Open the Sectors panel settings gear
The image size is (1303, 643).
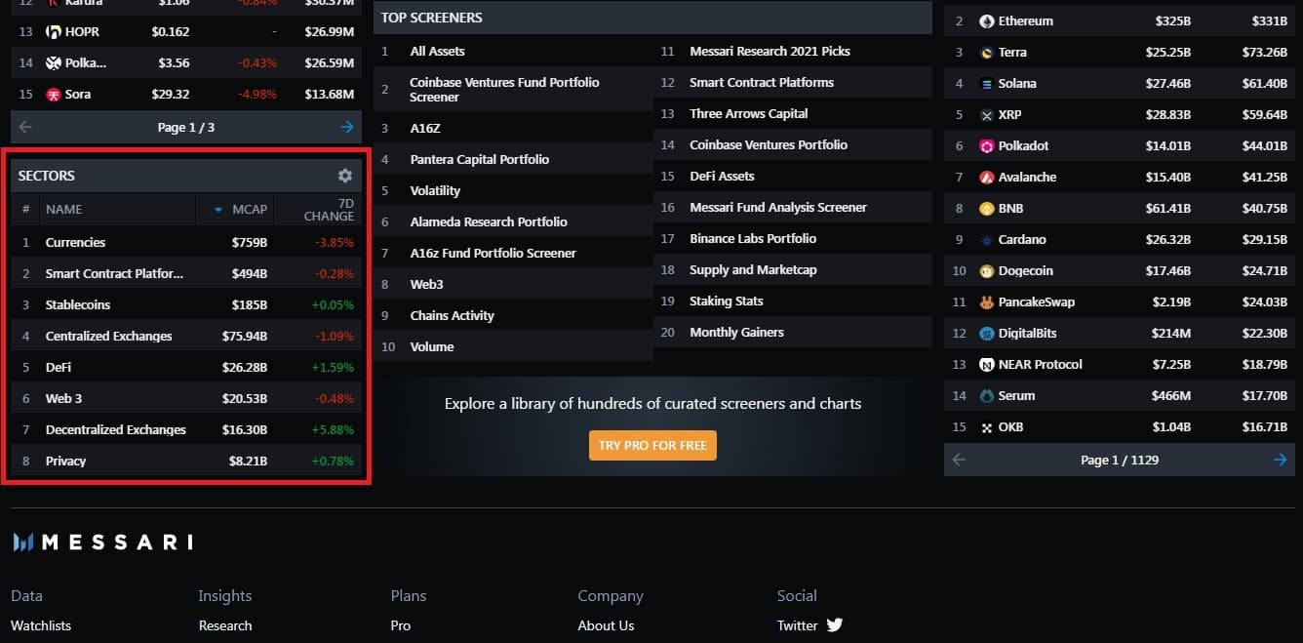(x=345, y=176)
